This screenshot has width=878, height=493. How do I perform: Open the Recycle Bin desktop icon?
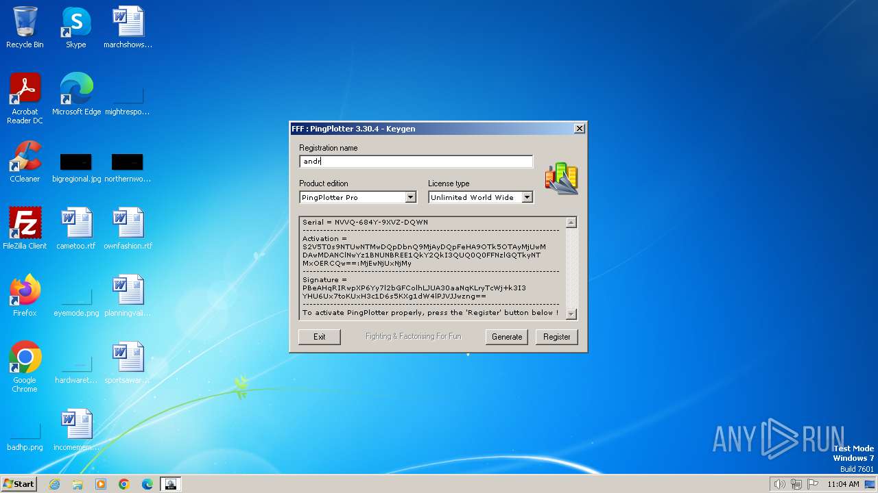pos(25,27)
